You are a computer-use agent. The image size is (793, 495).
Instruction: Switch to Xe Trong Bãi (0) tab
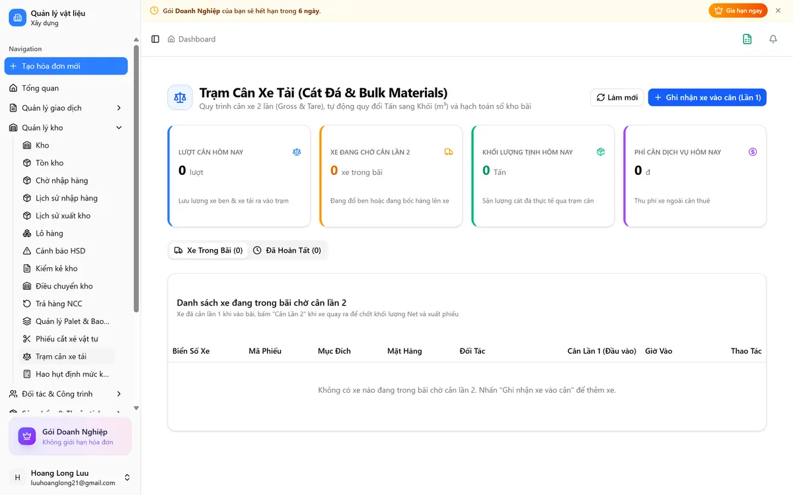(208, 251)
